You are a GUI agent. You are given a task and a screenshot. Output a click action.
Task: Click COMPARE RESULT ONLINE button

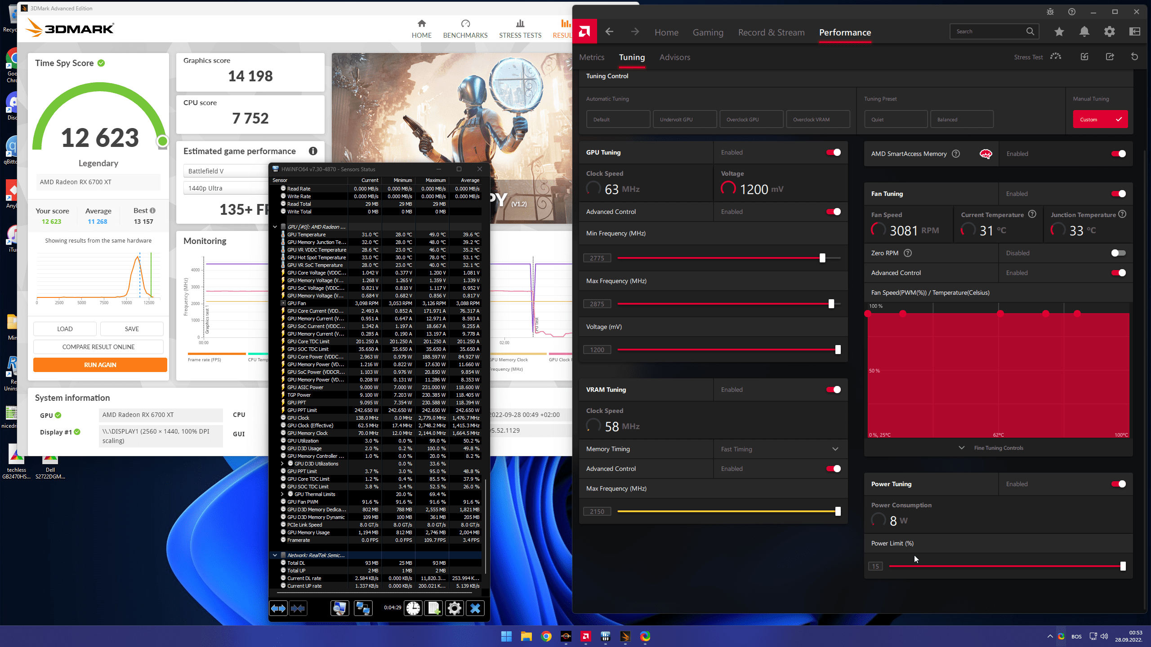pos(98,347)
